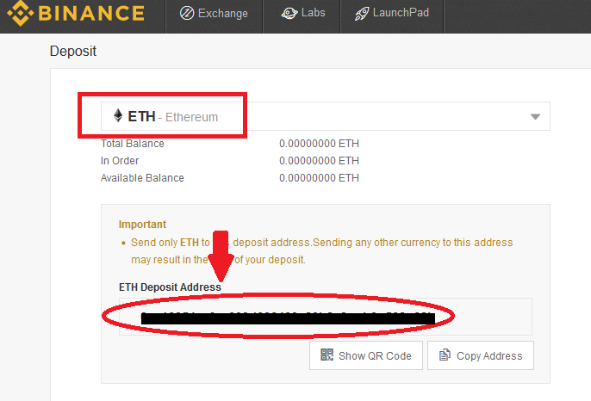Open the LaunchPad menu item
This screenshot has width=591, height=401.
(x=392, y=14)
